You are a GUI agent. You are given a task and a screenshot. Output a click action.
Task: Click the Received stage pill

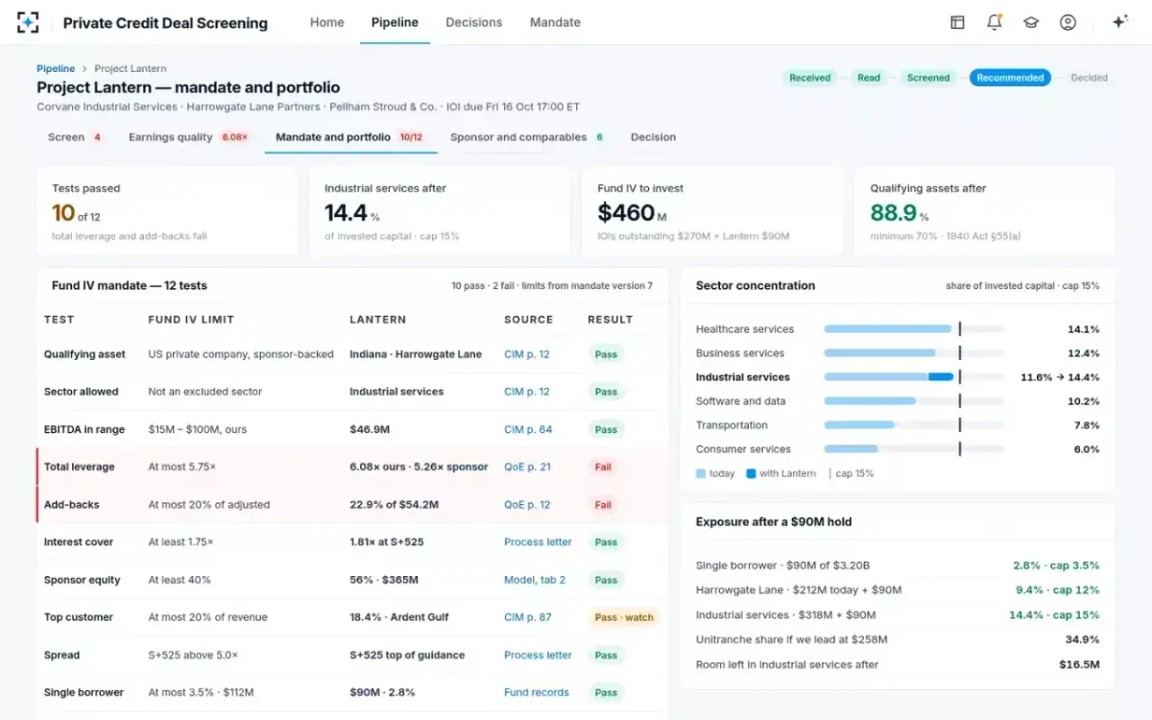tap(809, 78)
